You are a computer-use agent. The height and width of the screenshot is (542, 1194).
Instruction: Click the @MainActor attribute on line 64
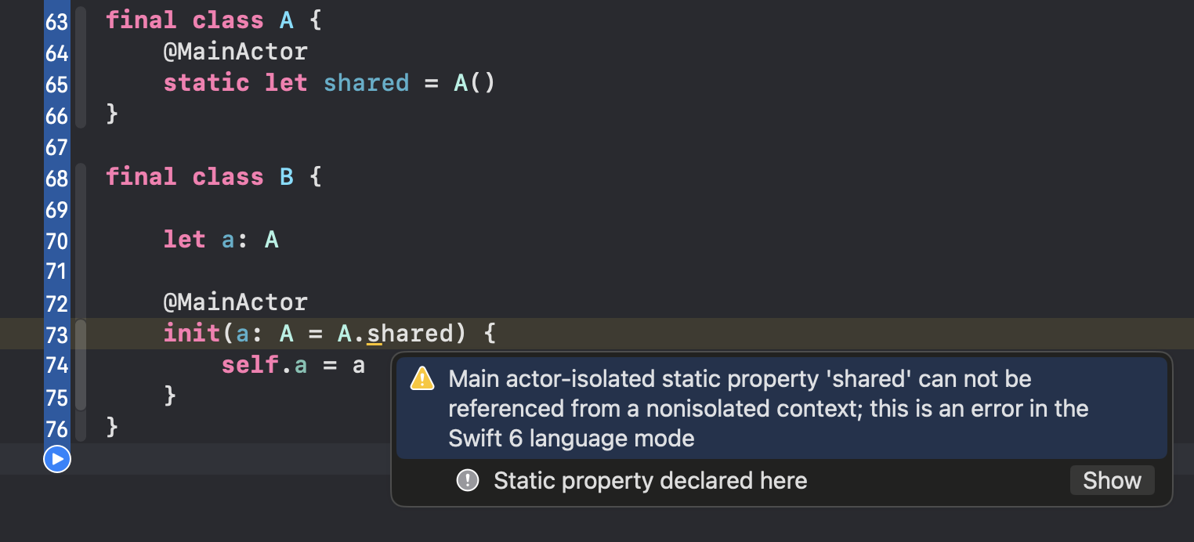(x=236, y=52)
